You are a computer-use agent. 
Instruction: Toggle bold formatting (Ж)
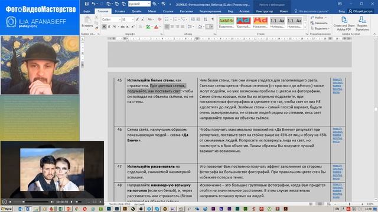(104, 26)
